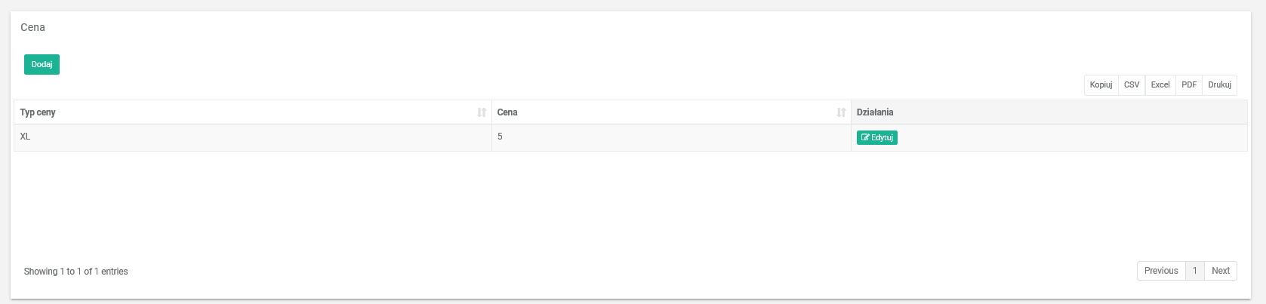Click sort arrows icon in Typ ceny column
This screenshot has height=304, width=1266.
click(482, 112)
